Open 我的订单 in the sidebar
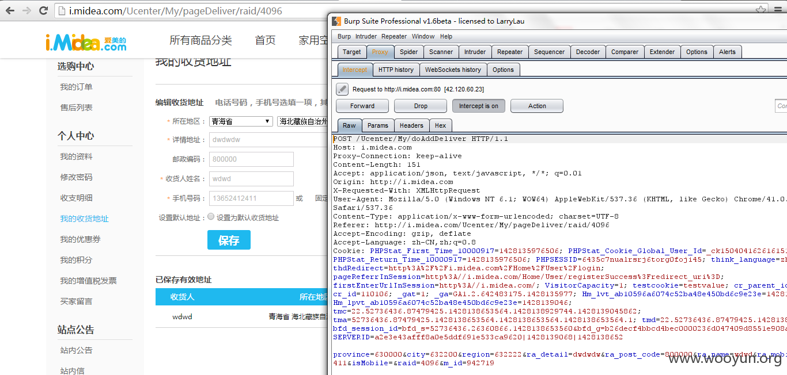Screen dimensions: 787x375 coord(76,87)
